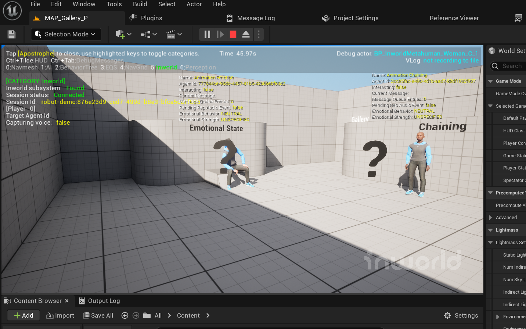Expand the chevron after Content breadcrumb

pyautogui.click(x=208, y=315)
